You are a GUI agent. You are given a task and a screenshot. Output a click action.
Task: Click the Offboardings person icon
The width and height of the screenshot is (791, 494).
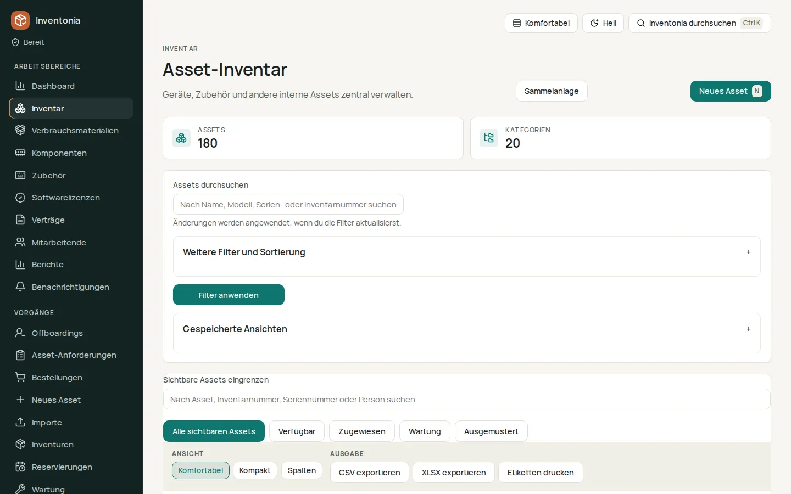20,333
